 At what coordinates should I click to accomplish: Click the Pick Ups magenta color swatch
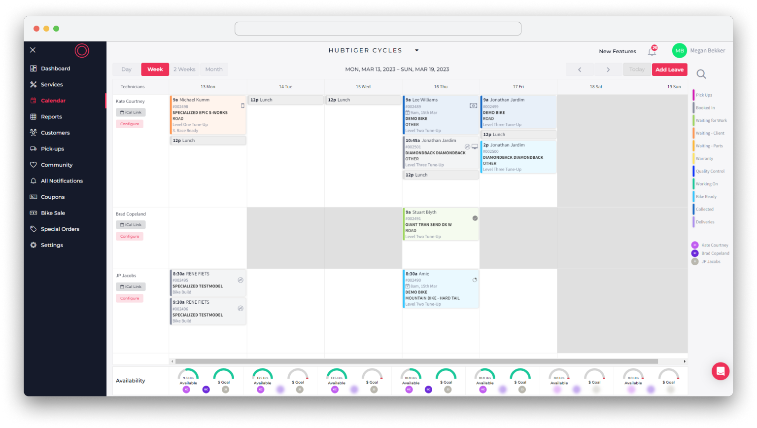pyautogui.click(x=693, y=95)
